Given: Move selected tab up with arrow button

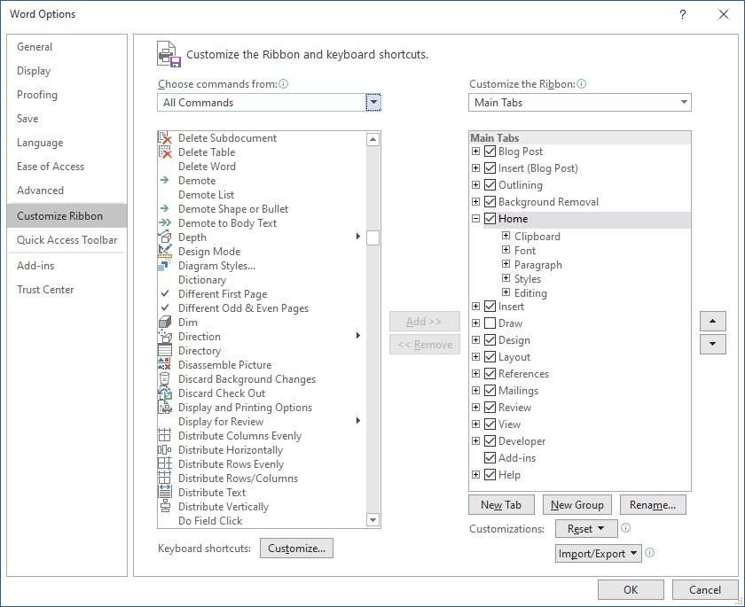Looking at the screenshot, I should pos(713,322).
